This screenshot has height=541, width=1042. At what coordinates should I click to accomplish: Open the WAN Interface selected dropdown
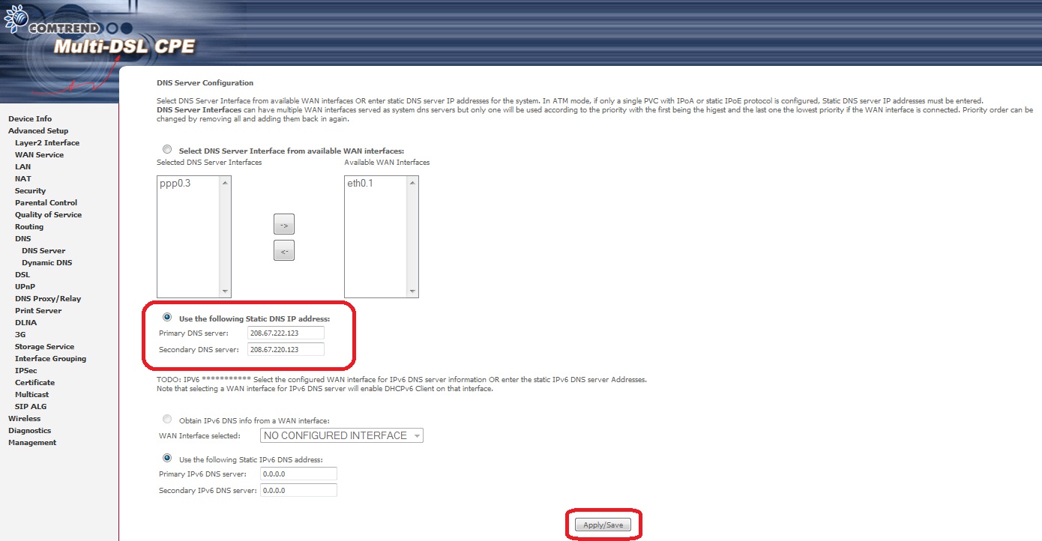coord(341,435)
